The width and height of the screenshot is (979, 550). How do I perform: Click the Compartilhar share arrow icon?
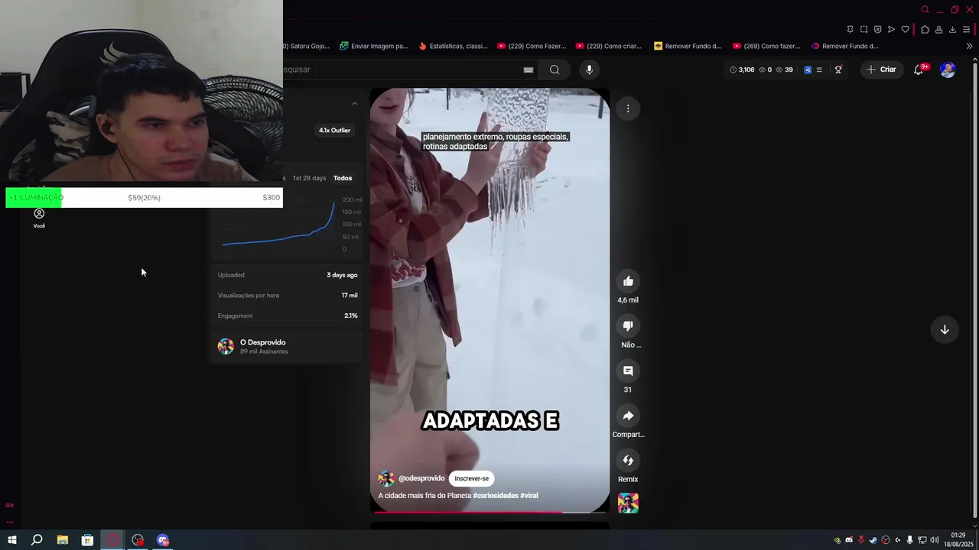click(x=628, y=416)
